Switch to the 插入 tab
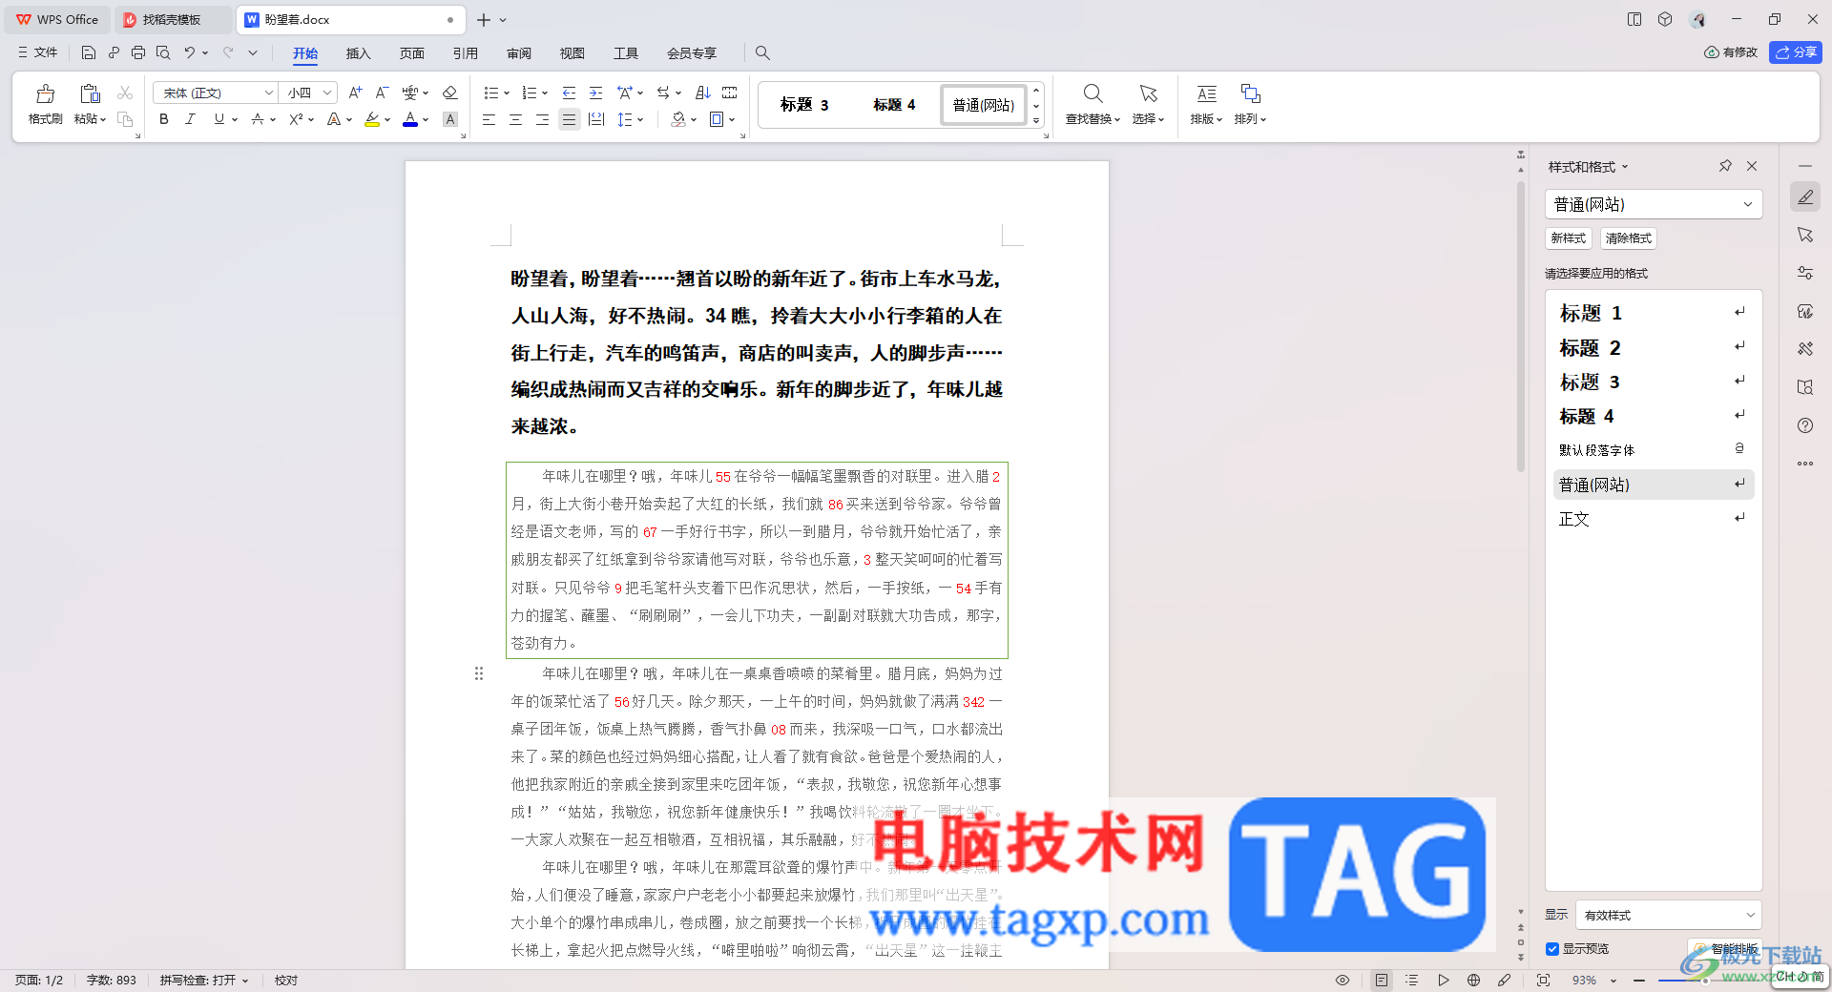 (x=358, y=53)
